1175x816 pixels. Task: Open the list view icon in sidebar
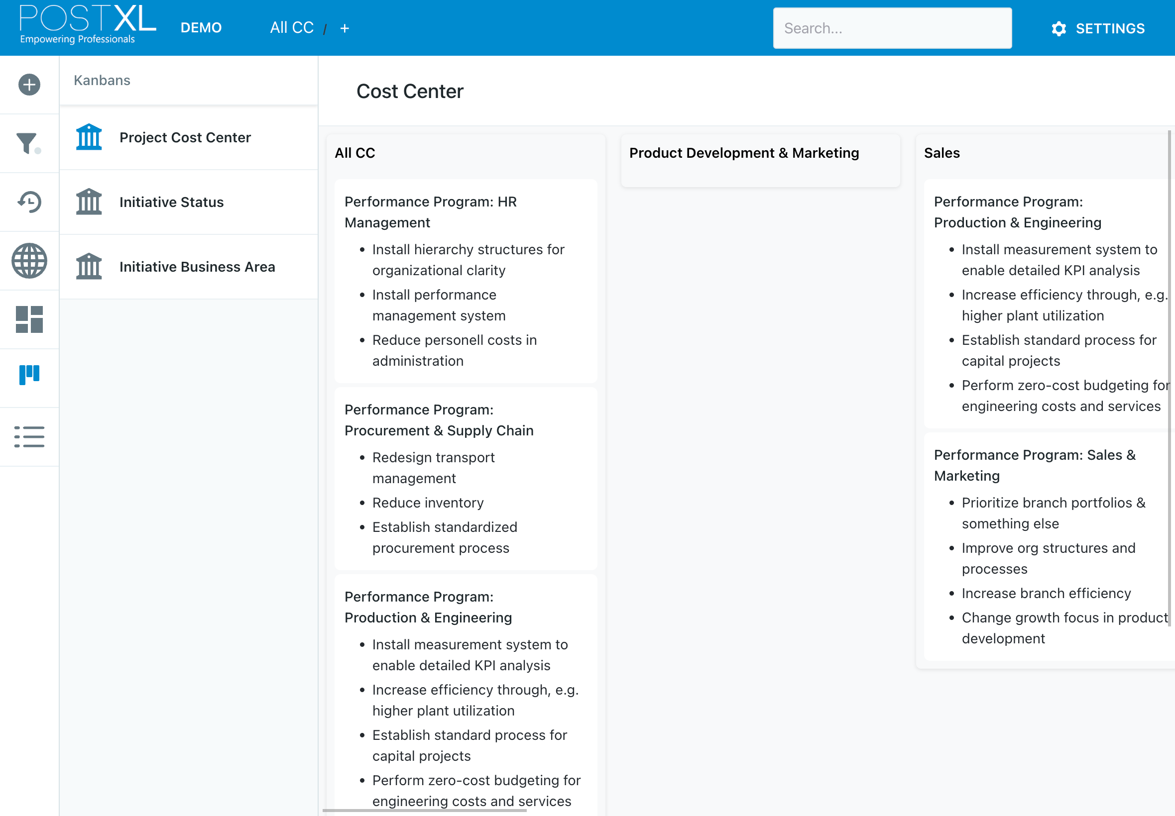(x=29, y=437)
